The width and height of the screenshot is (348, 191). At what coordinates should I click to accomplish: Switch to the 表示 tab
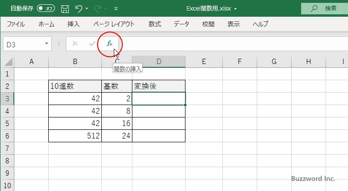(233, 24)
